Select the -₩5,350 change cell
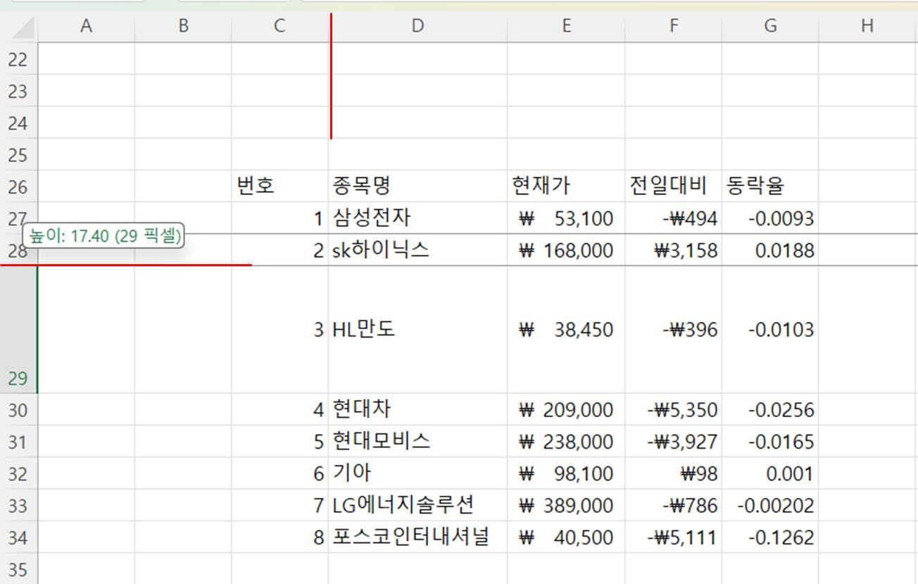Image resolution: width=918 pixels, height=584 pixels. [673, 409]
